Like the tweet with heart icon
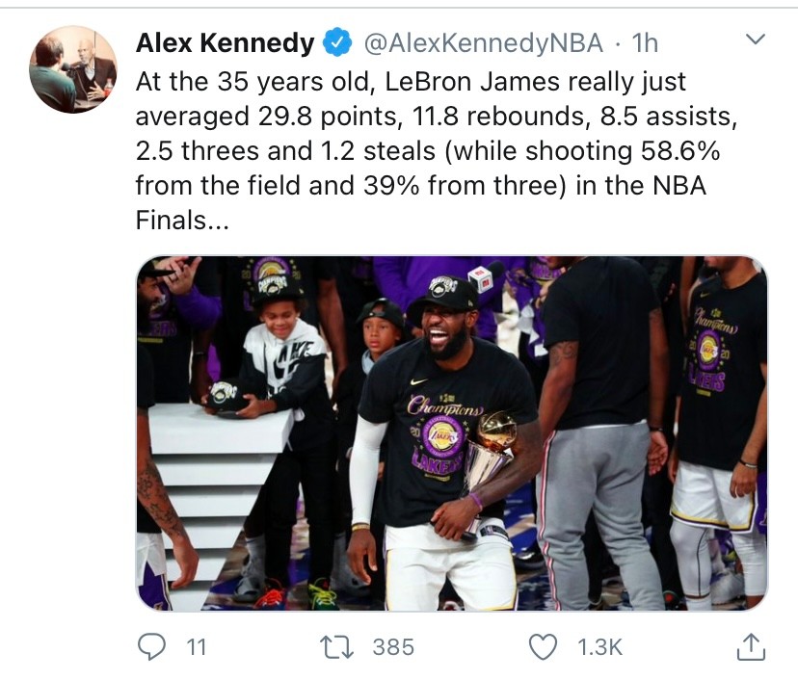The height and width of the screenshot is (680, 798). [543, 647]
